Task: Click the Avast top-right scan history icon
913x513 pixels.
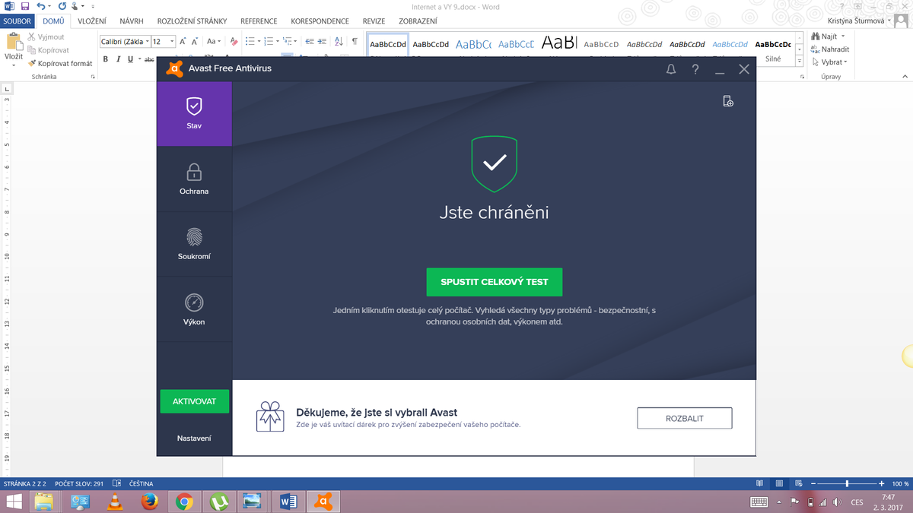Action: pos(727,101)
